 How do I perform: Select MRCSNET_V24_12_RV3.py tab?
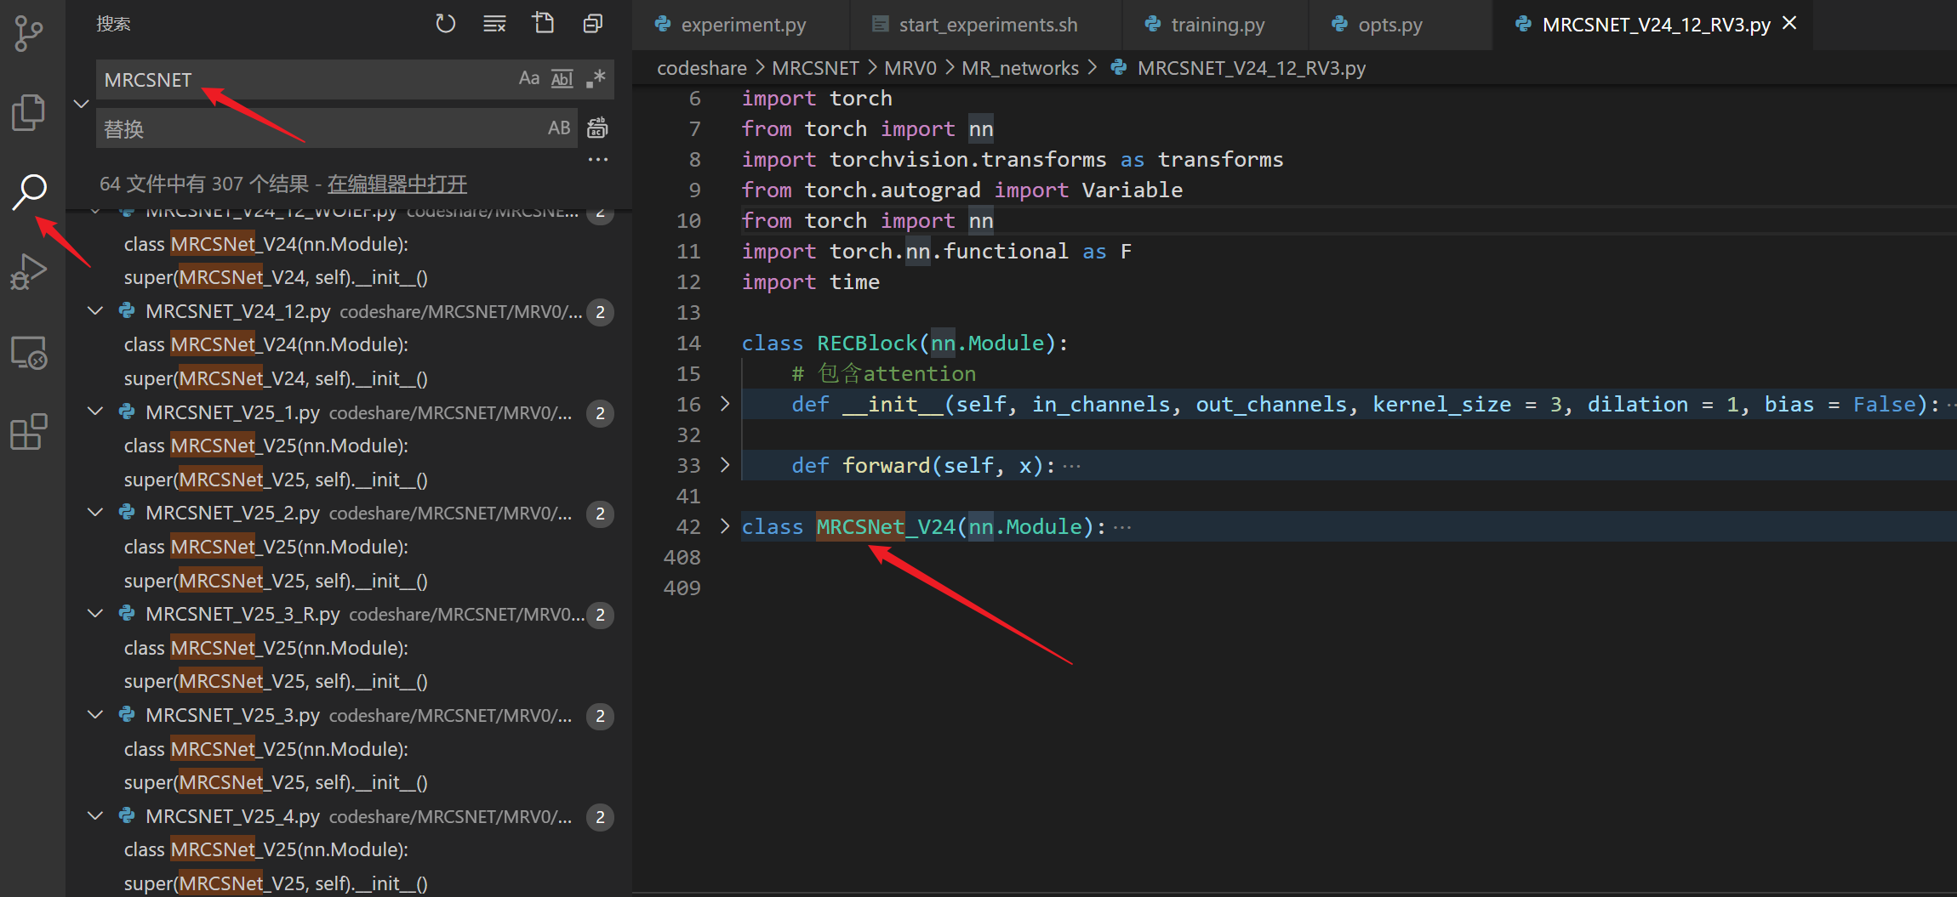coord(1655,25)
